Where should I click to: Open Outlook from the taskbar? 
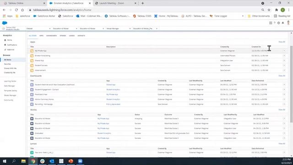(x=52, y=161)
